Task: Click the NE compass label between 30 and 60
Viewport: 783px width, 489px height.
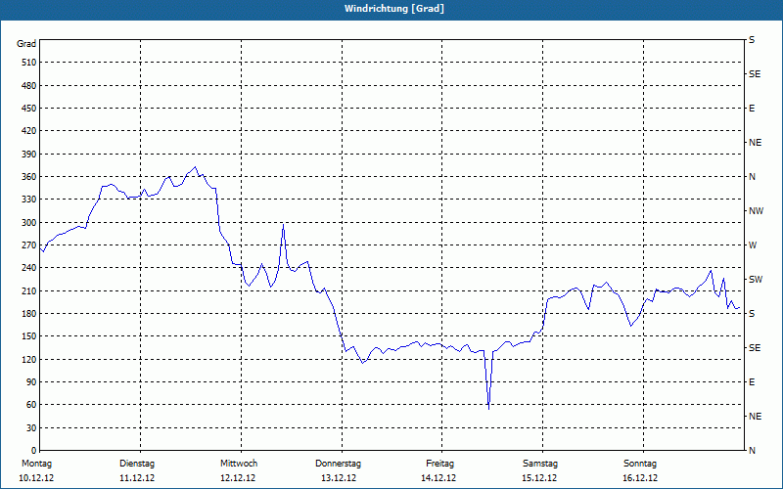Action: pyautogui.click(x=755, y=417)
